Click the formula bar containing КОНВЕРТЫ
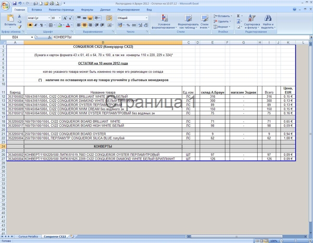Image resolution: width=313 pixels, height=243 pixels. click(x=181, y=37)
